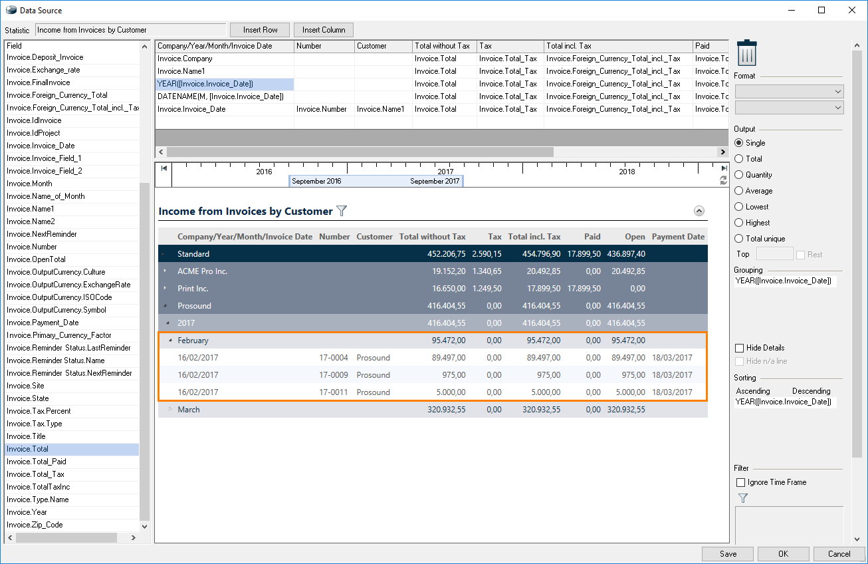Click the Data Source window icon

[10, 10]
